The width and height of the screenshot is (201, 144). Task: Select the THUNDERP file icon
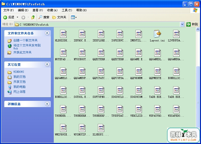[101, 109]
